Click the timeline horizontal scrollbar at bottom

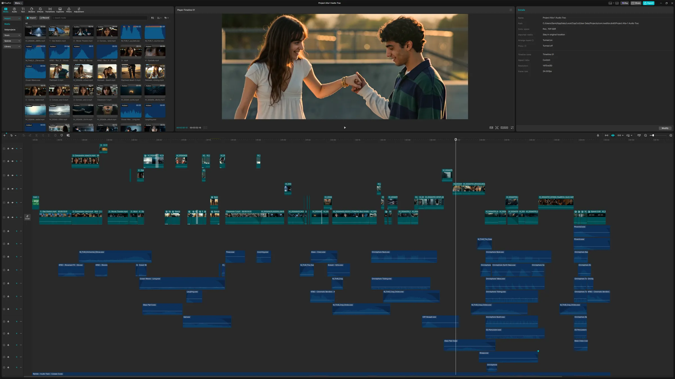(293, 376)
